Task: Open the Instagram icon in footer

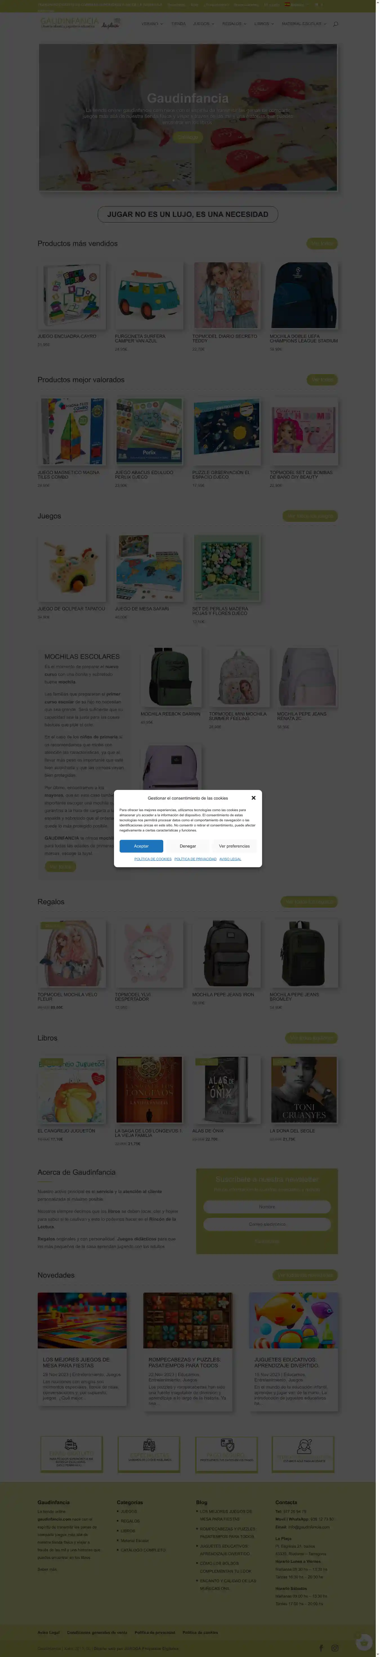Action: 334,1647
